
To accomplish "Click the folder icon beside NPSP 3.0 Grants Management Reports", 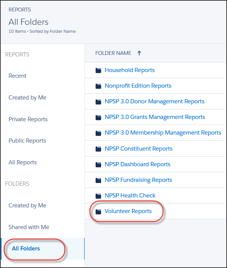I will point(98,117).
